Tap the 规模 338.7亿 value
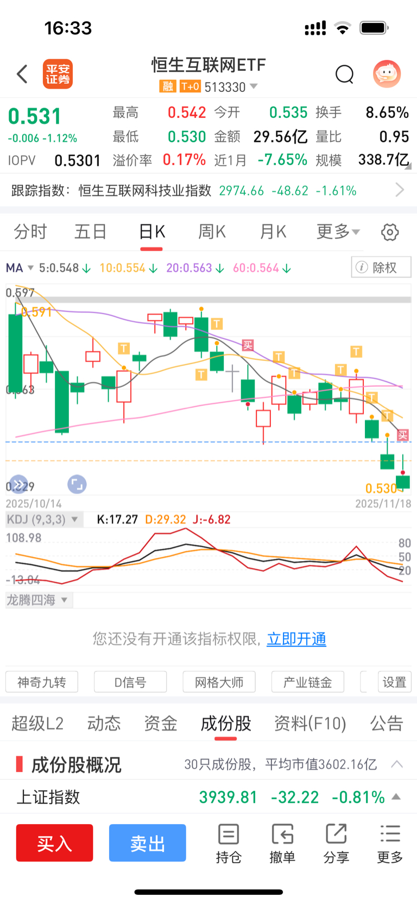The width and height of the screenshot is (417, 904). (x=384, y=160)
